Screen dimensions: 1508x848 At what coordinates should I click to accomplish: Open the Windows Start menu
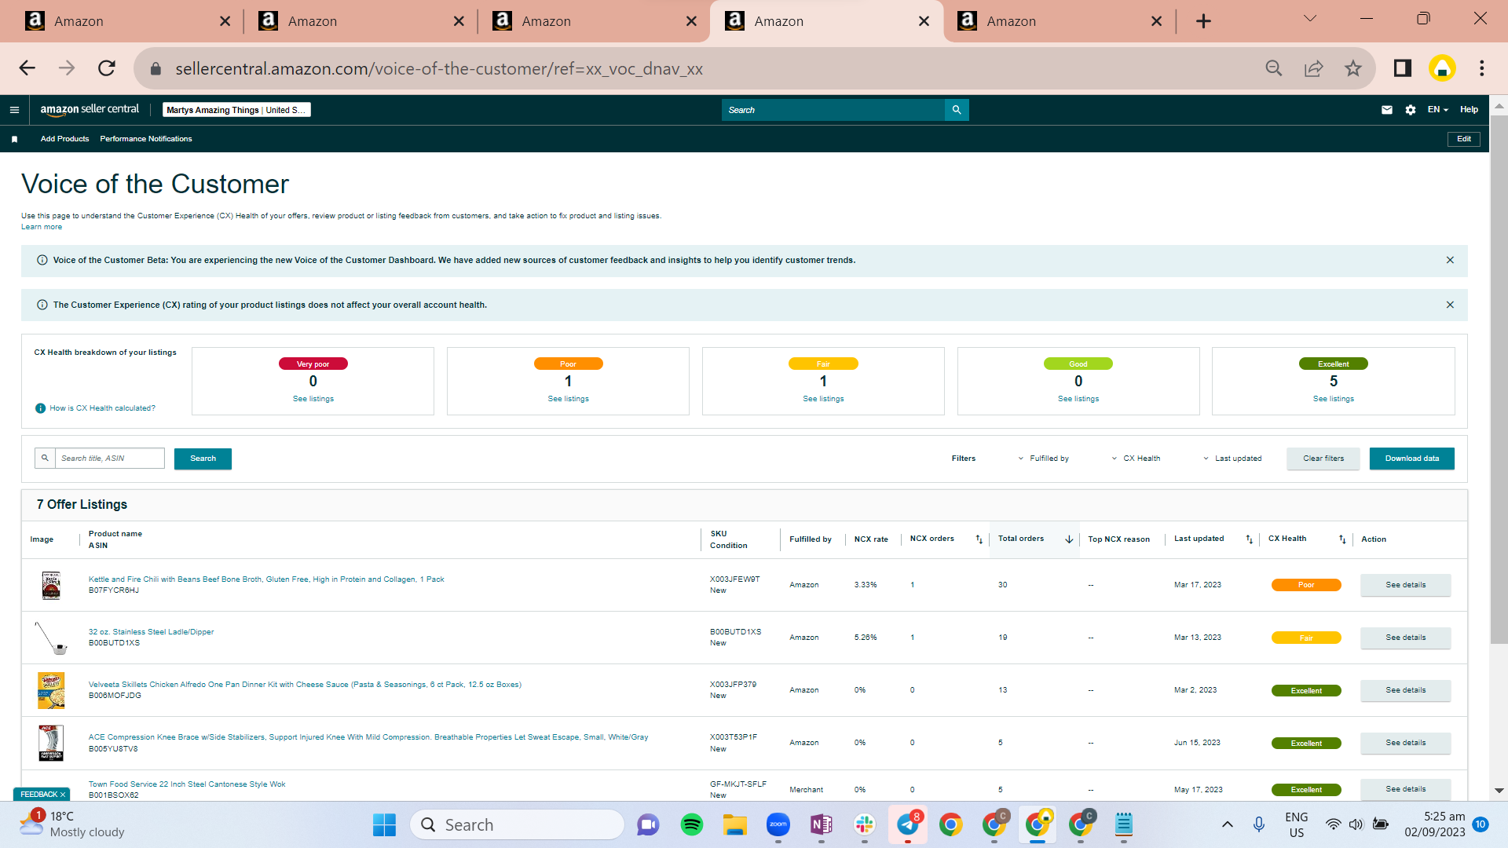coord(384,824)
